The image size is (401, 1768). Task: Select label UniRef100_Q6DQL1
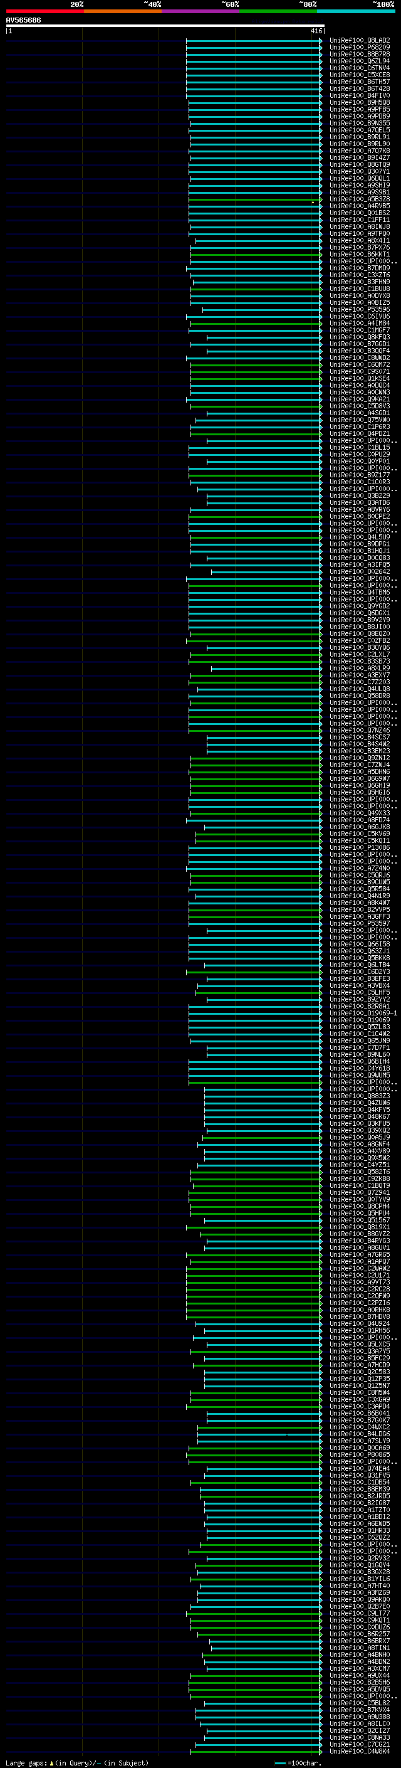[x=359, y=179]
